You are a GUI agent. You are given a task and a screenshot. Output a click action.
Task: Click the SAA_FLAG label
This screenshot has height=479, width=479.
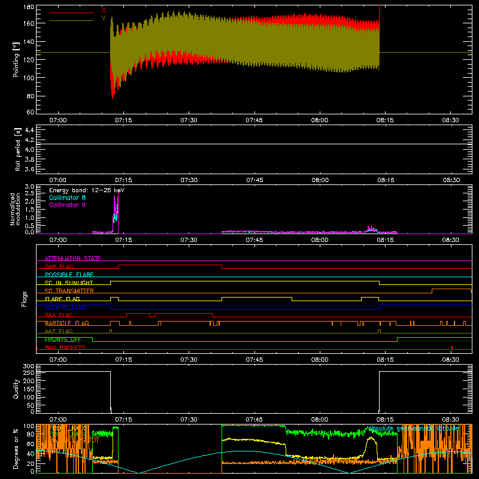59,315
